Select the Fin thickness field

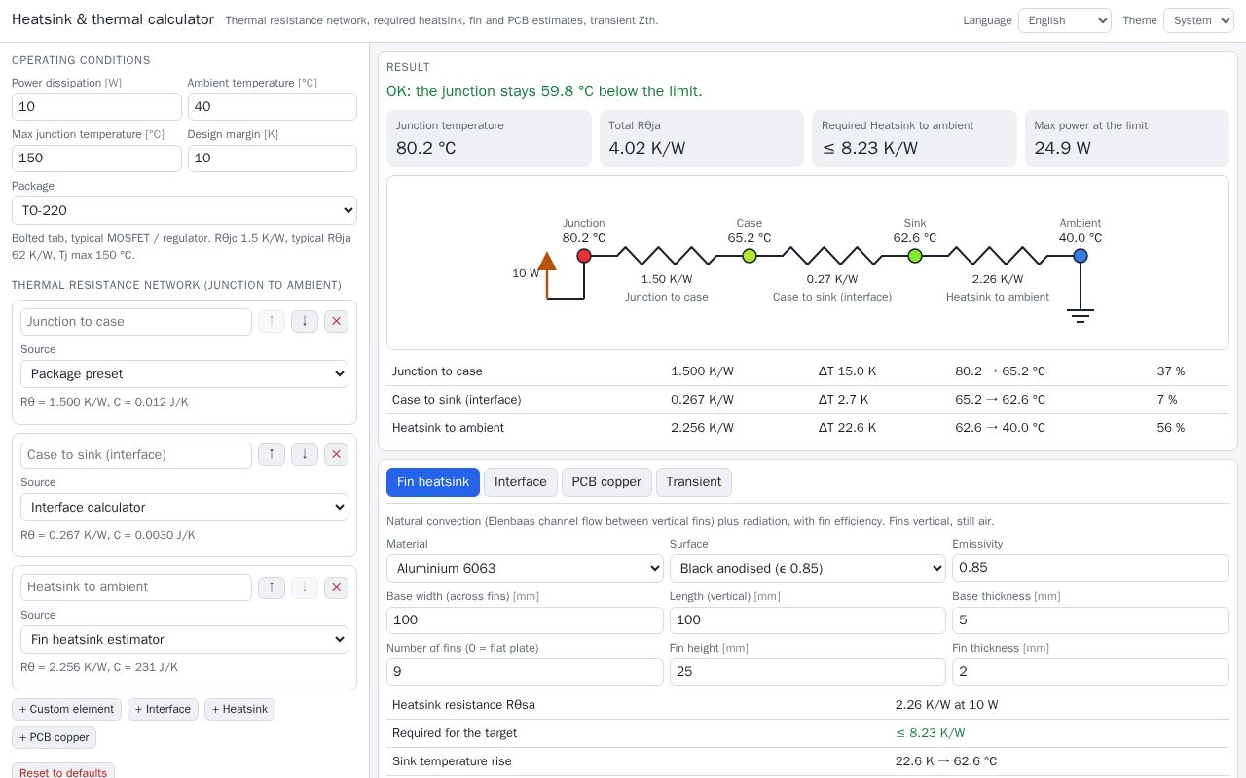[x=1090, y=672]
